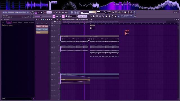Select the PLUGINS browser tab
The height and width of the screenshot is (101, 180).
click(x=15, y=22)
